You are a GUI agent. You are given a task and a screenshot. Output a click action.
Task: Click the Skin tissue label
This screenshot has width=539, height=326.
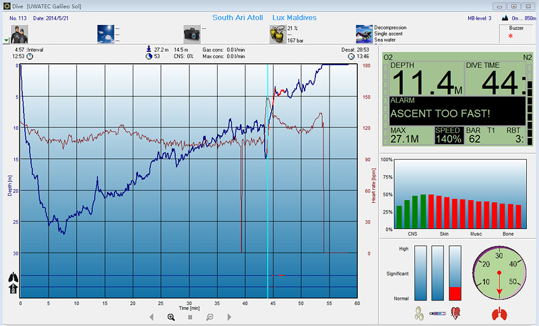[x=444, y=234]
